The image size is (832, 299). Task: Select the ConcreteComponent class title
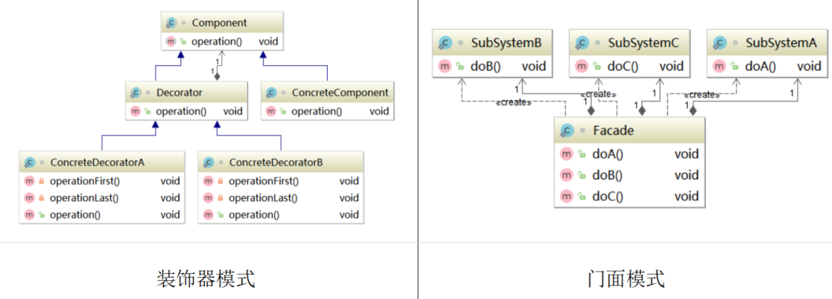tap(340, 93)
